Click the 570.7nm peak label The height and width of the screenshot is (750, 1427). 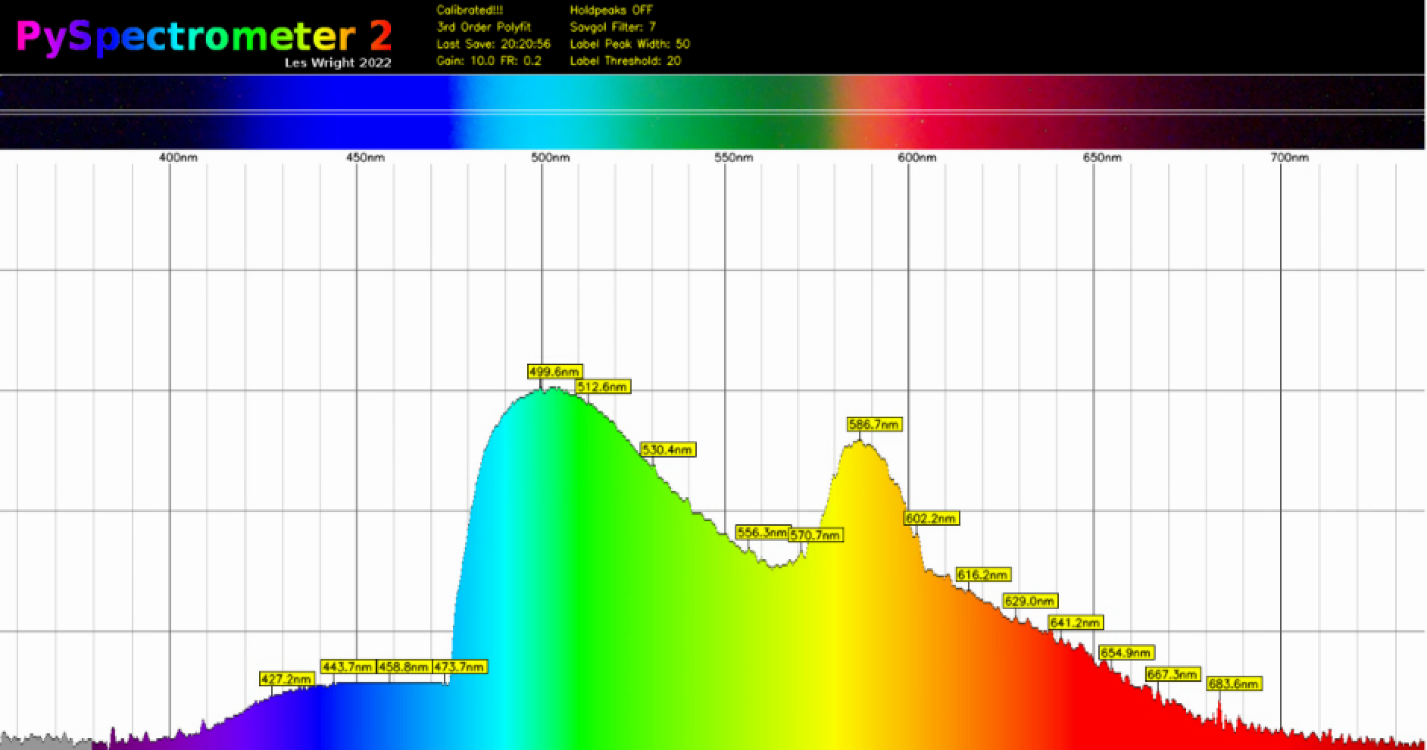[816, 535]
